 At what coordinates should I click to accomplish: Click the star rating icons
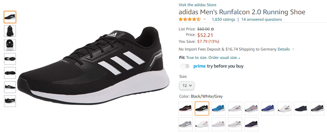pos(189,19)
